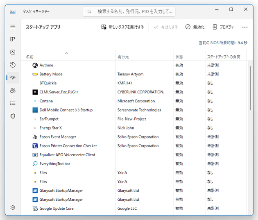The image size is (258, 220).
Task: Select the Battery Mode row name
Action: 51,74
